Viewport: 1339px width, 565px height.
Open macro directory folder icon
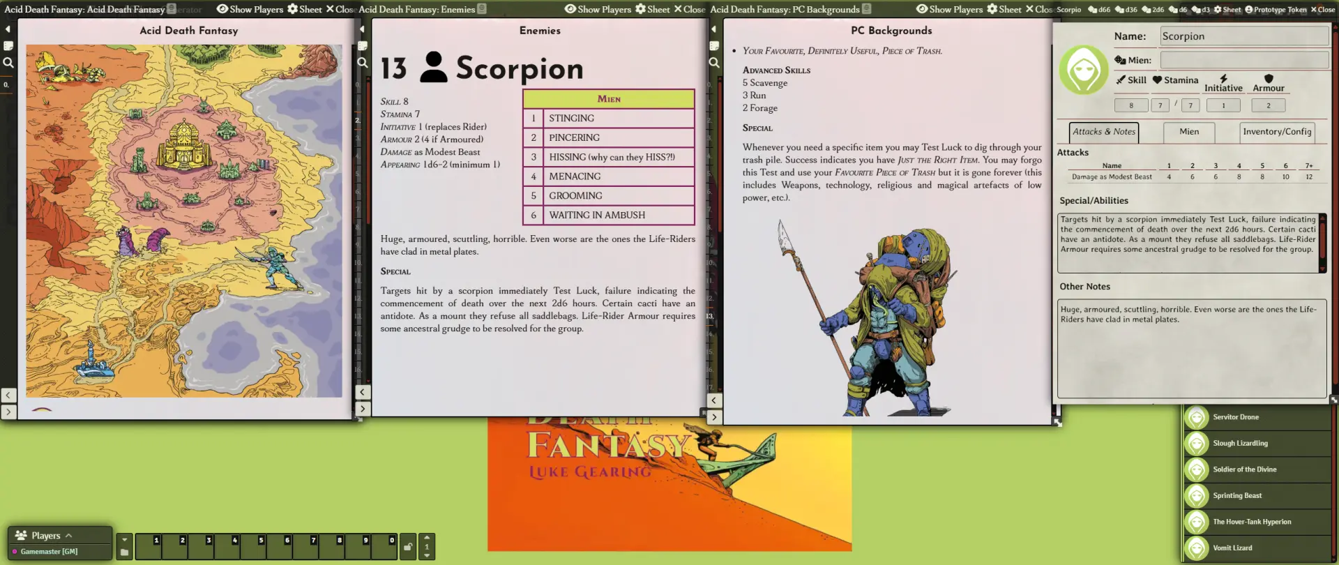[124, 552]
